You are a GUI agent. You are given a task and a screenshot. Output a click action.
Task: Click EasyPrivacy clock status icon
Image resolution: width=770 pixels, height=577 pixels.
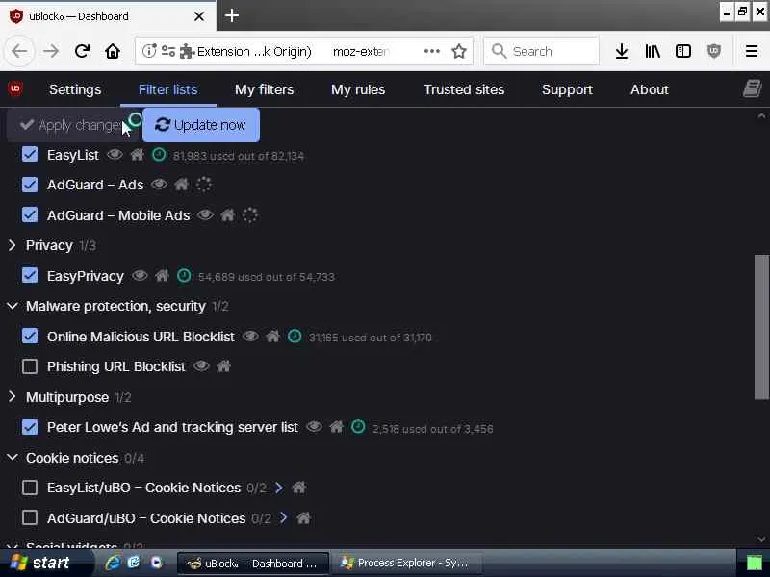tap(184, 276)
